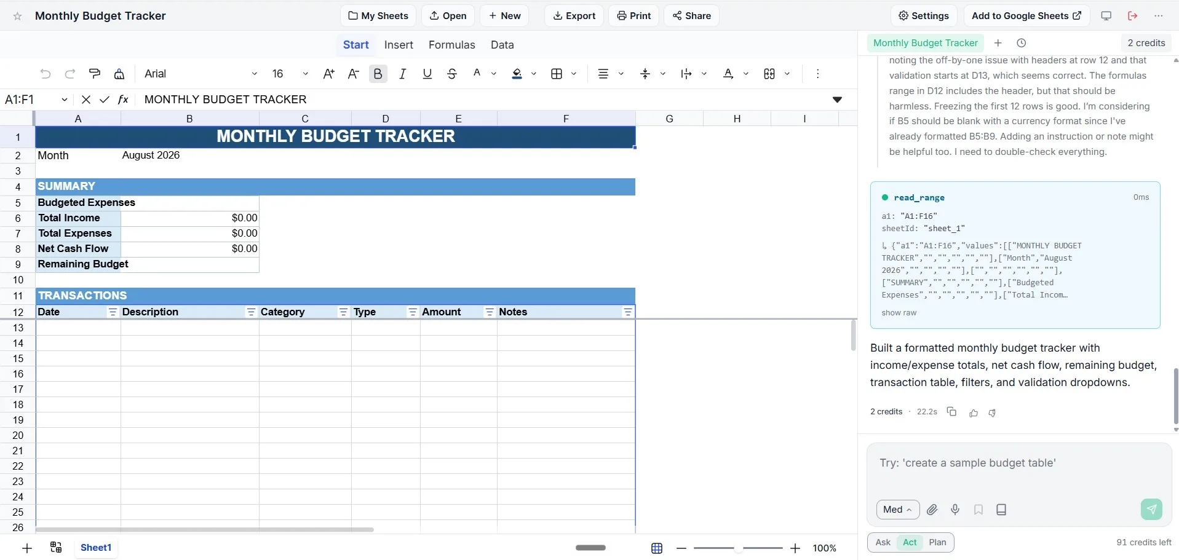
Task: Toggle underline formatting
Action: tap(427, 74)
